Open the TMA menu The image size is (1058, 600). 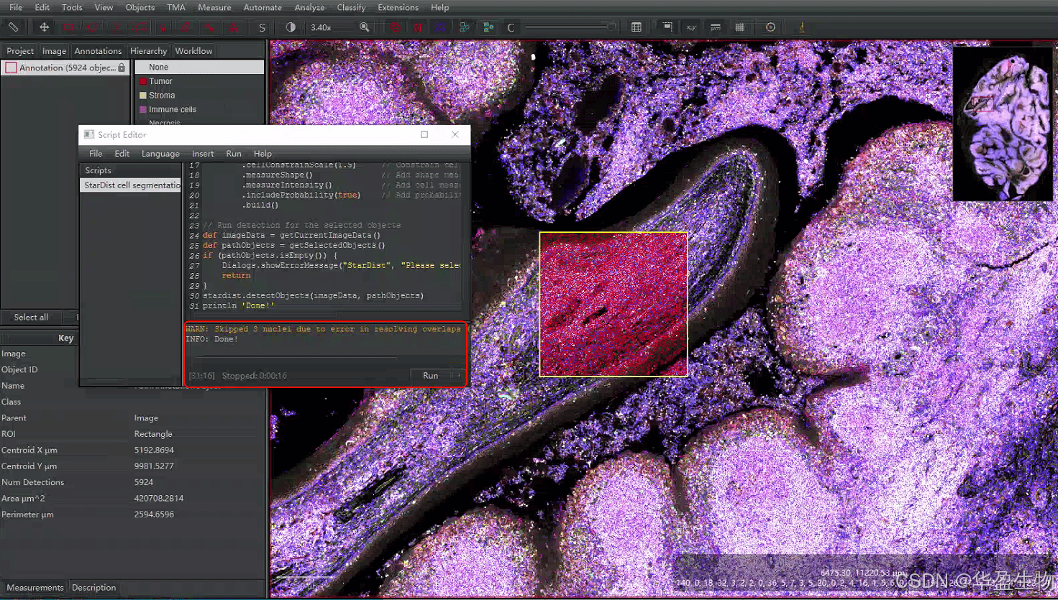(176, 7)
